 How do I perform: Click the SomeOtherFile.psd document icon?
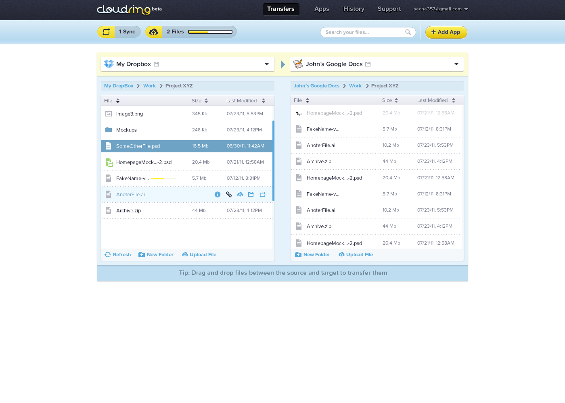point(108,146)
